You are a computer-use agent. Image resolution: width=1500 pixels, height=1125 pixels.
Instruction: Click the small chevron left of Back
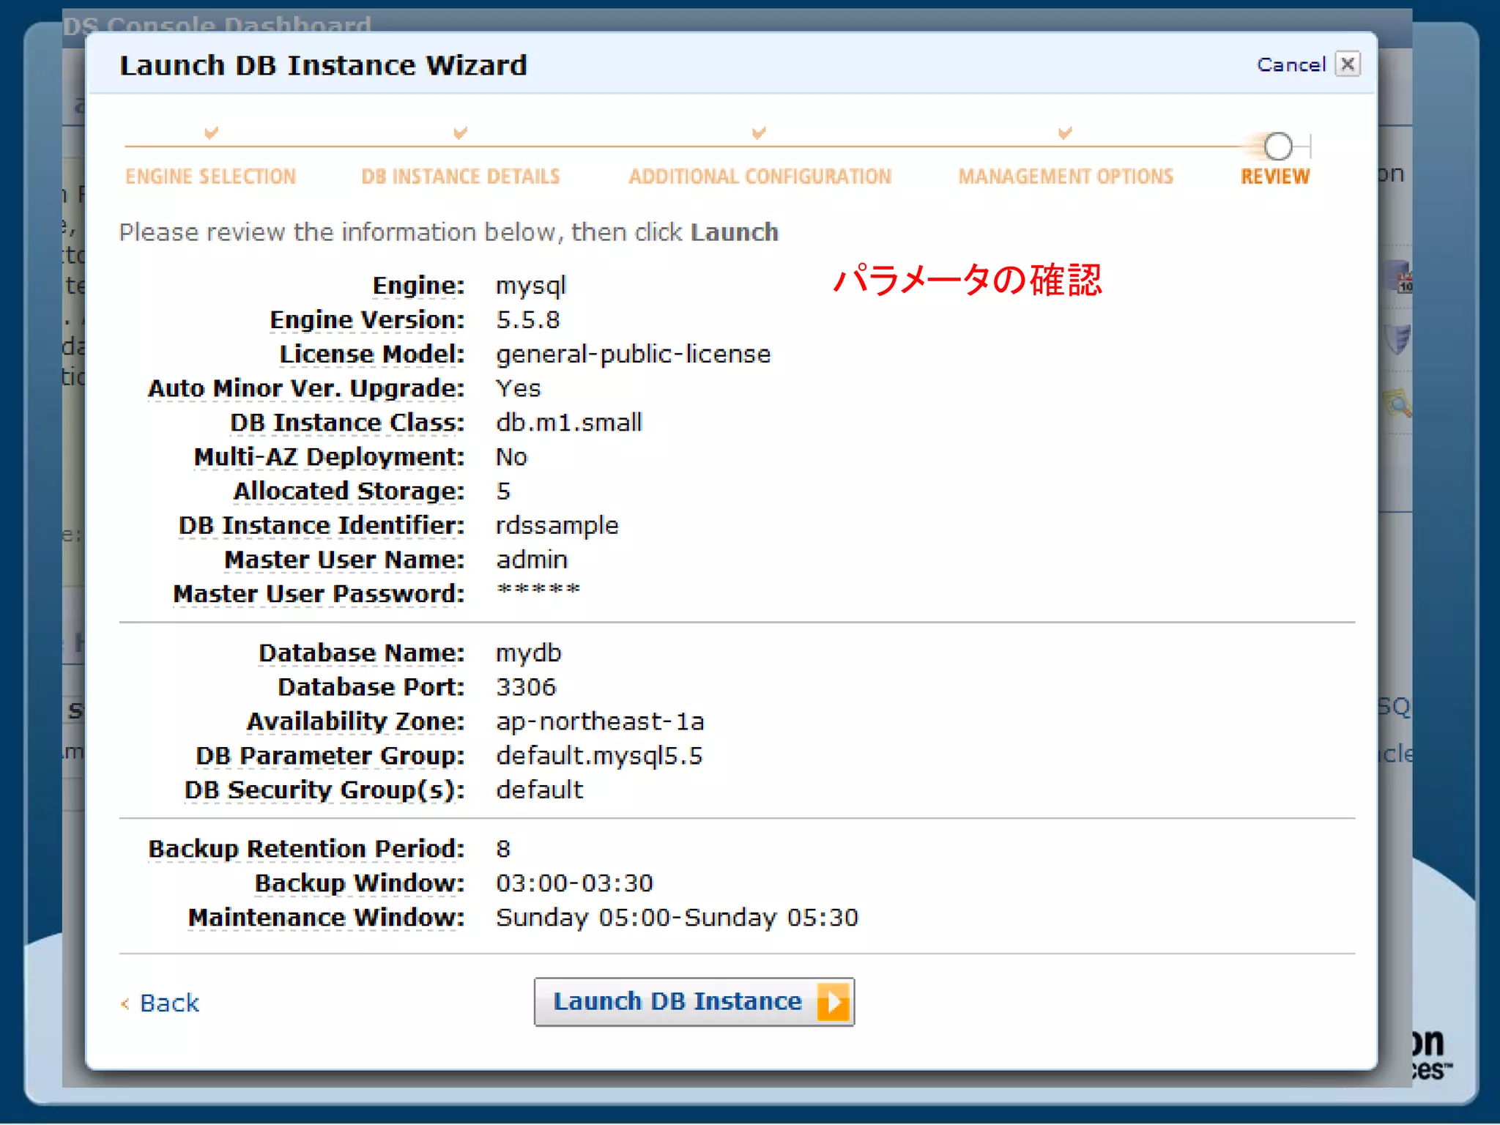[x=125, y=1003]
